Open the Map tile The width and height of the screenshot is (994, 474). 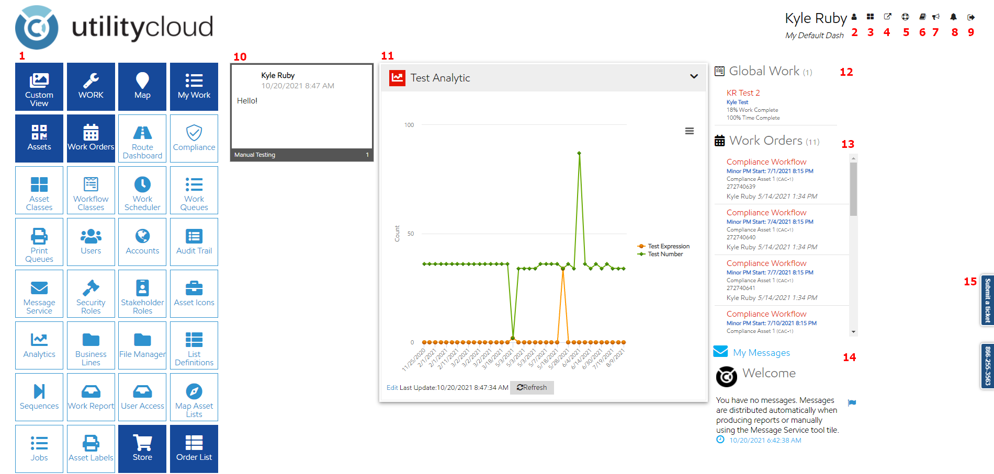click(142, 87)
